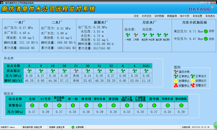The width and height of the screenshot is (217, 130).
Task: Click the red 报警停止 legend icon
Action: coord(176,85)
